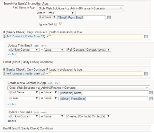Open token picker beside new contact Email value
This screenshot has height=133, width=154.
click(151, 99)
